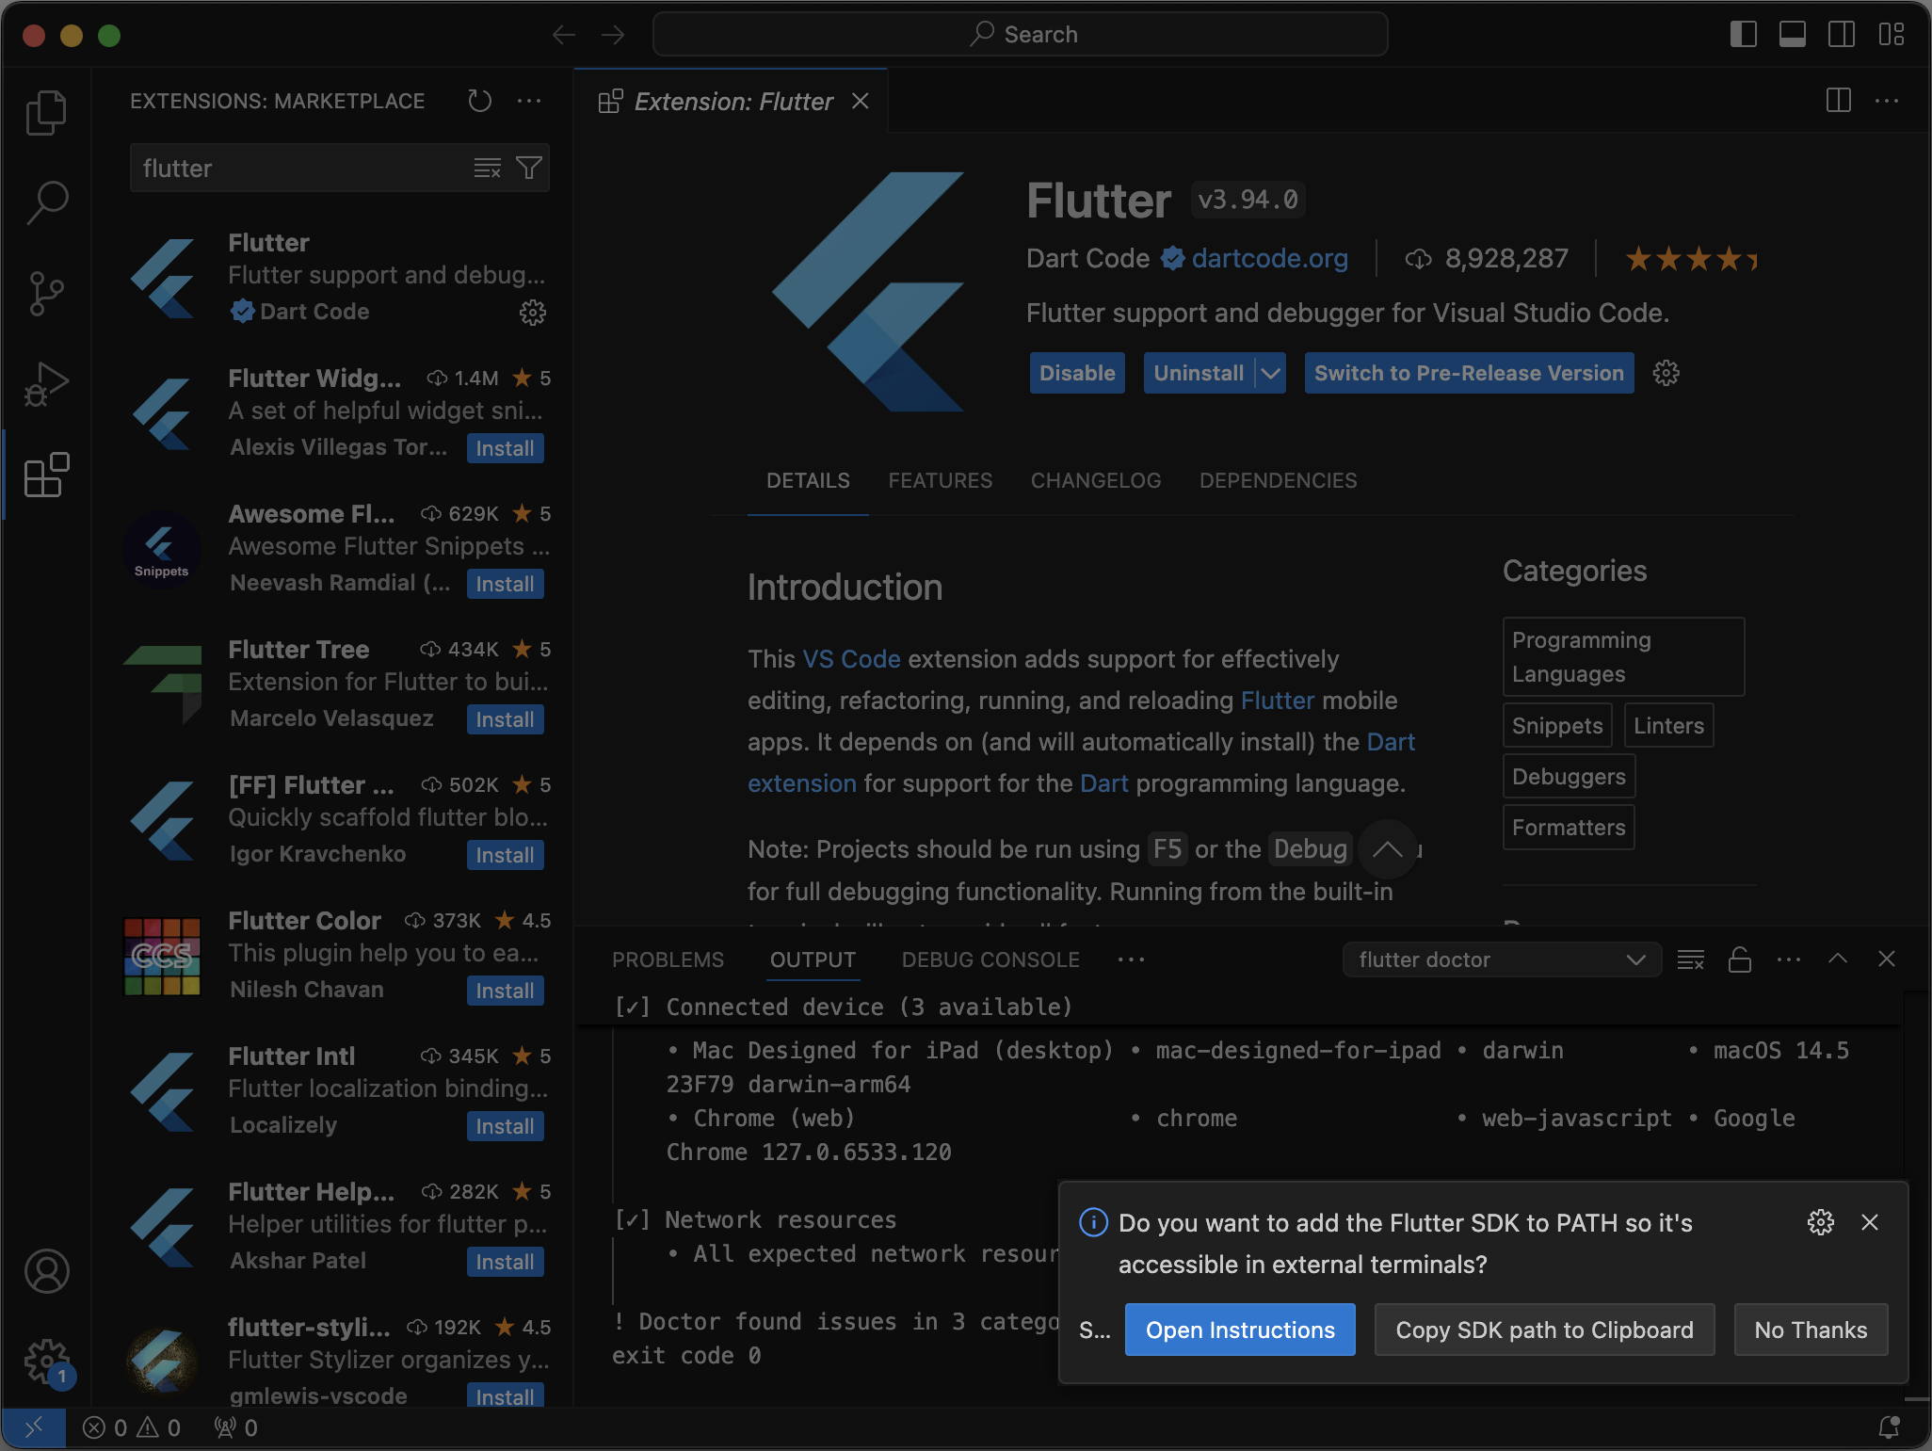The height and width of the screenshot is (1451, 1932).
Task: Clear extensions search results
Action: [x=487, y=169]
